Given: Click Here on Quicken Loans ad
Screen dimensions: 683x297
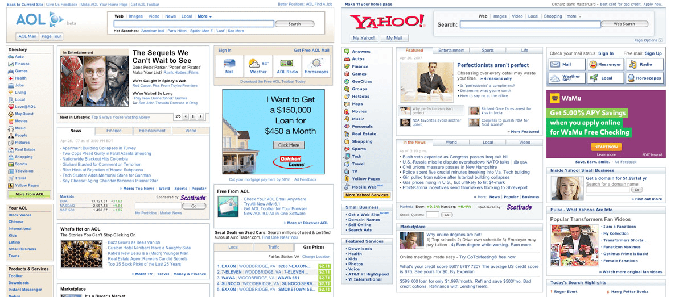Looking at the screenshot, I should pos(289,145).
